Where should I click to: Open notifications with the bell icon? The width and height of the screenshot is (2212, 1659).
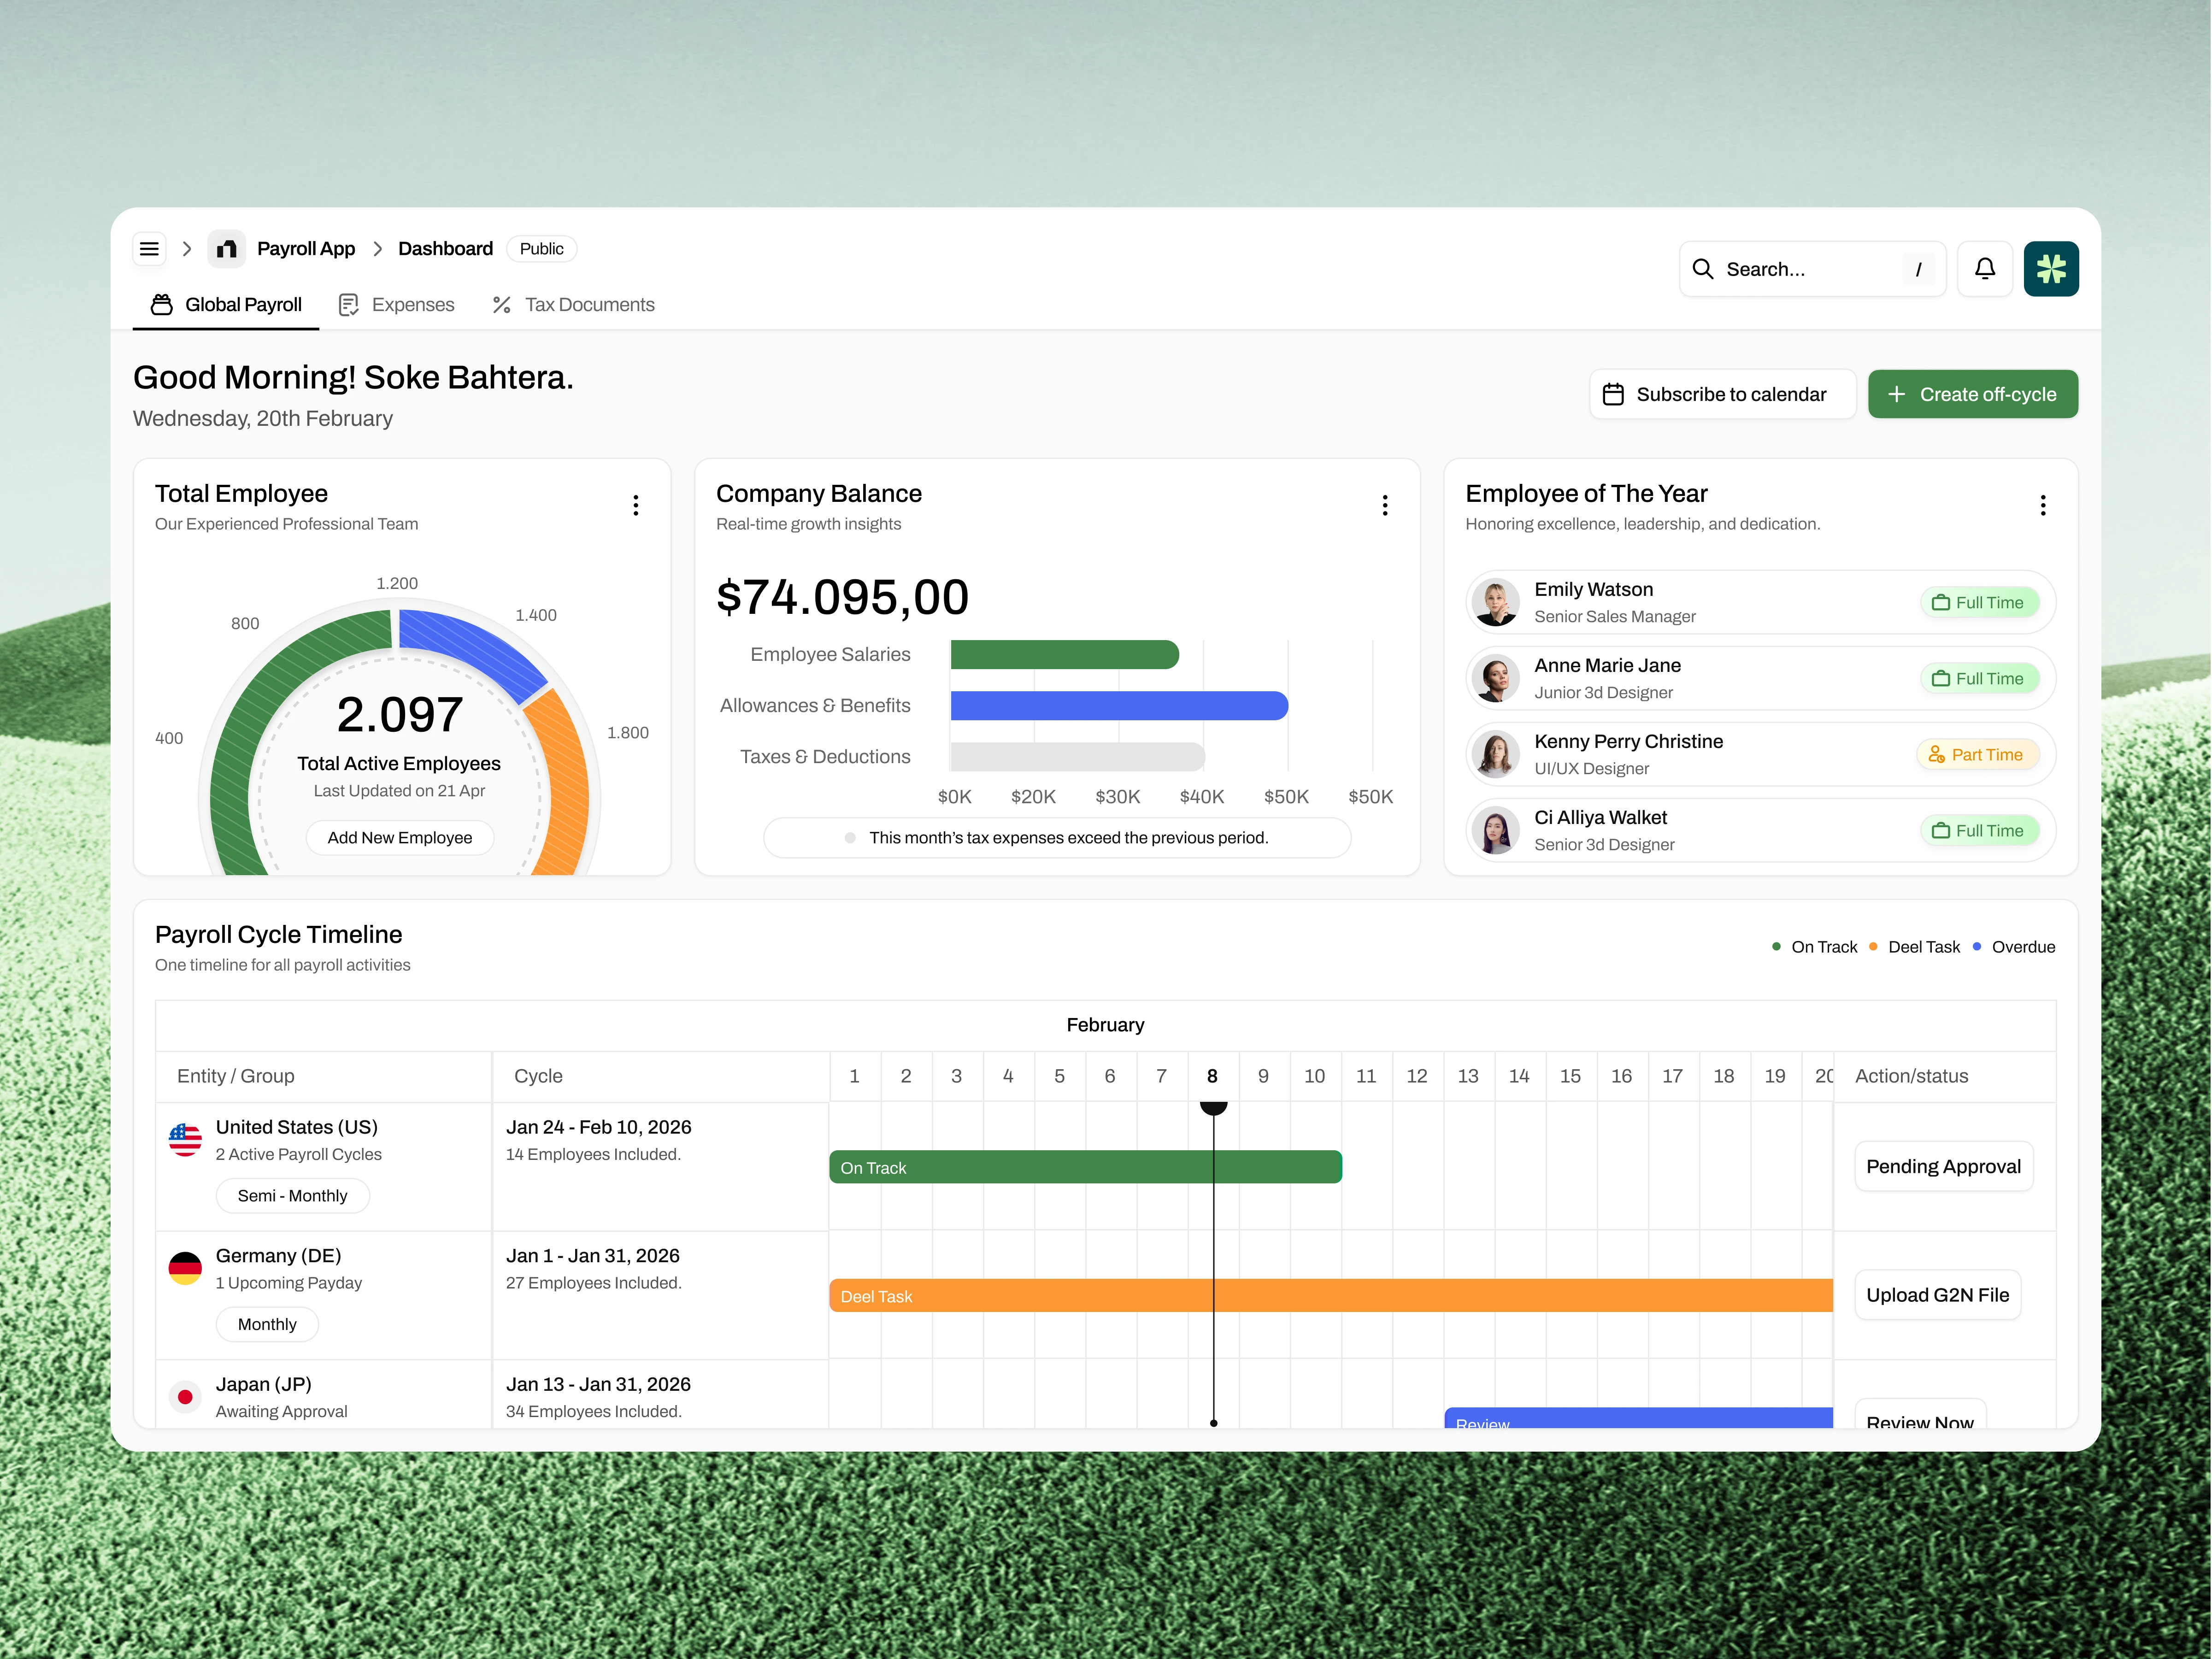1984,269
